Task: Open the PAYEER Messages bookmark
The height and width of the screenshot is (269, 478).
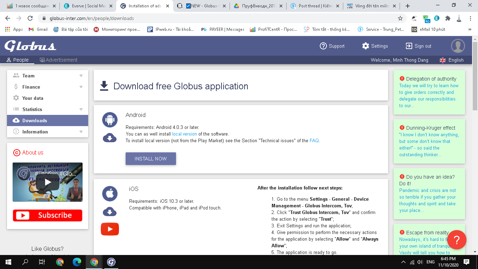Action: pos(223,29)
